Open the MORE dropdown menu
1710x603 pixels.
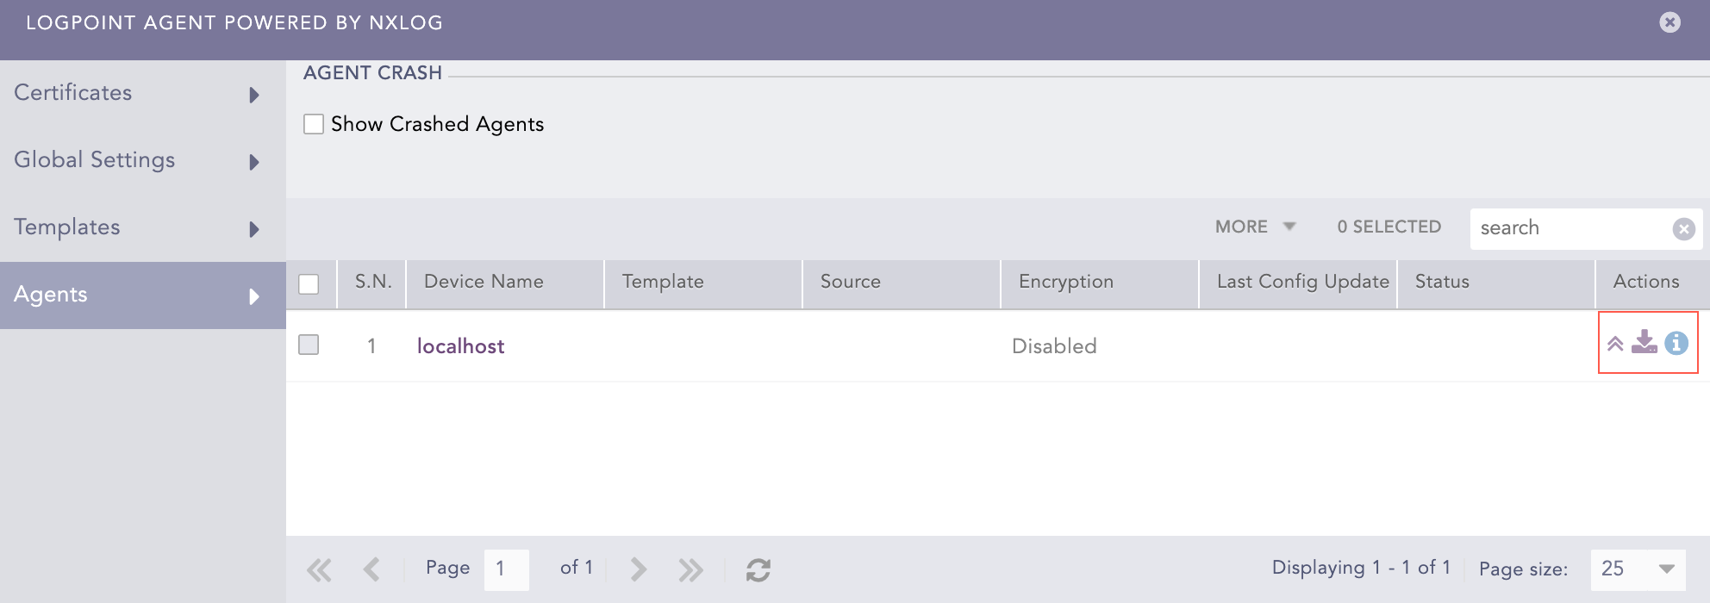click(1254, 227)
